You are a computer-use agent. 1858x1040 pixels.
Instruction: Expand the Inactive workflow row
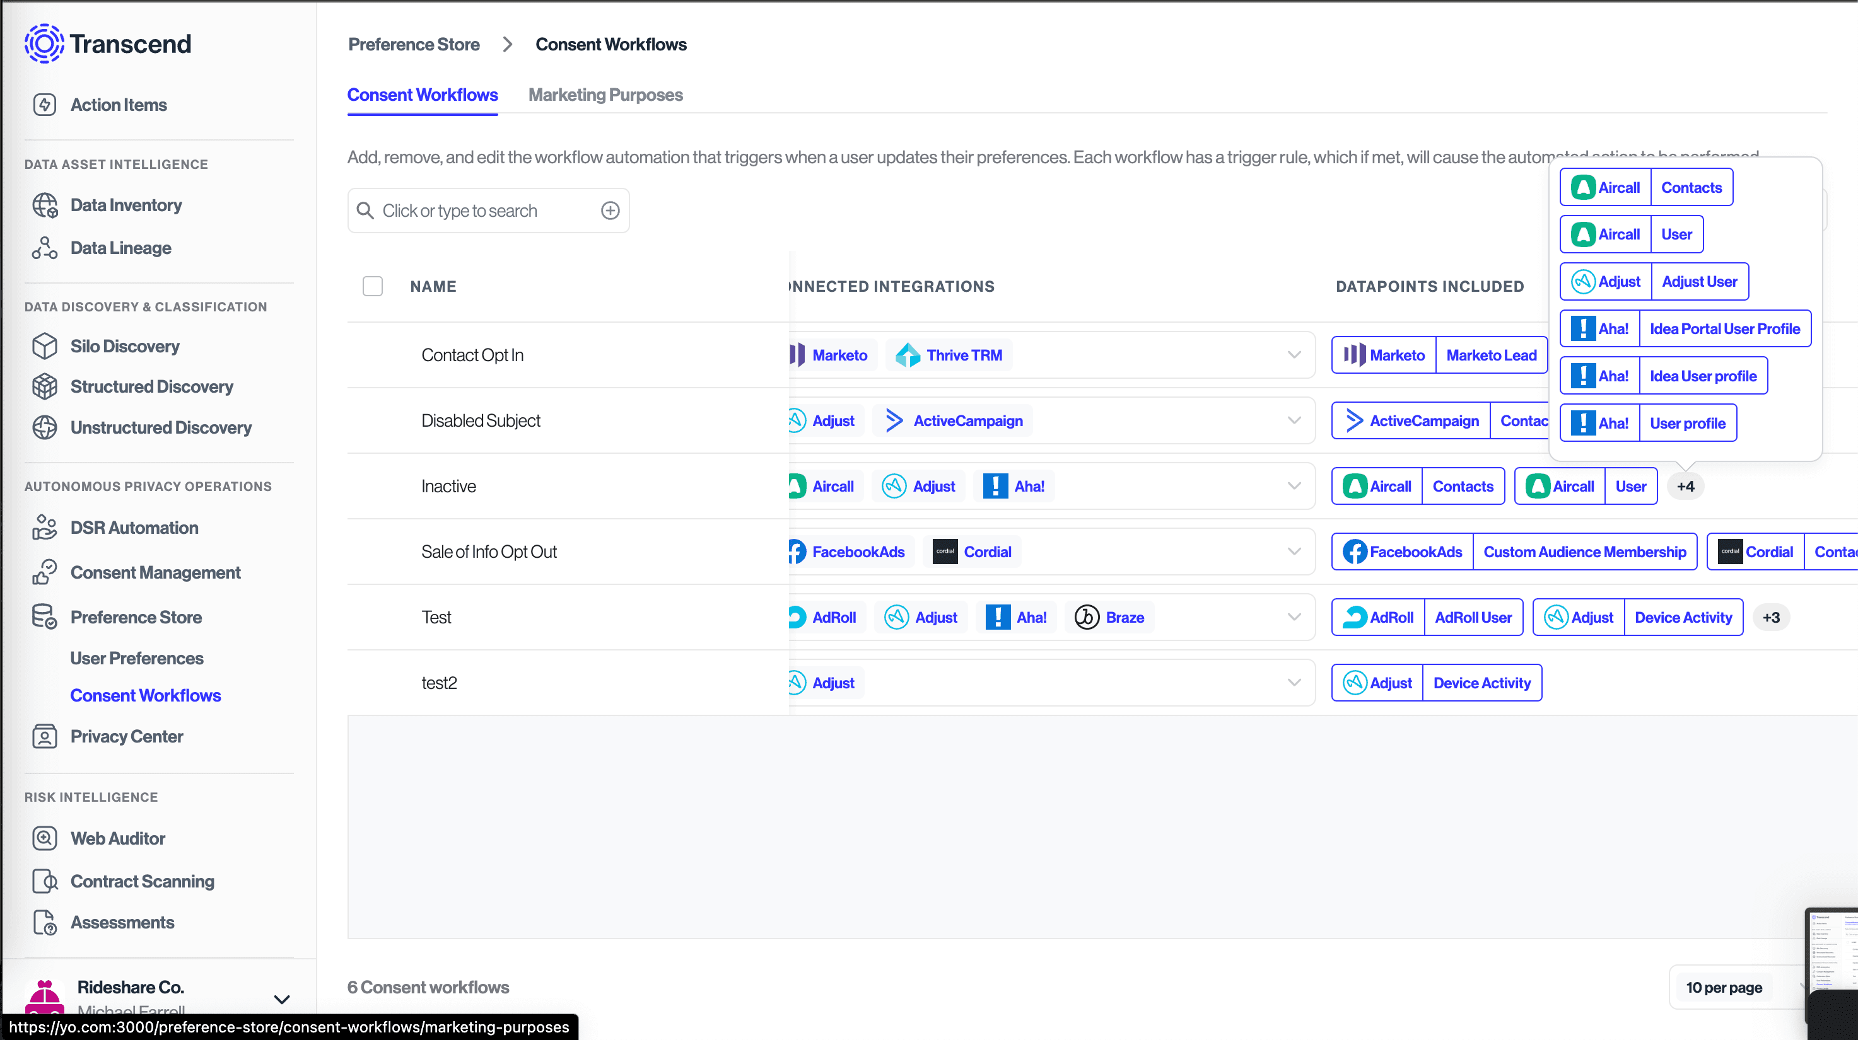pyautogui.click(x=1295, y=486)
